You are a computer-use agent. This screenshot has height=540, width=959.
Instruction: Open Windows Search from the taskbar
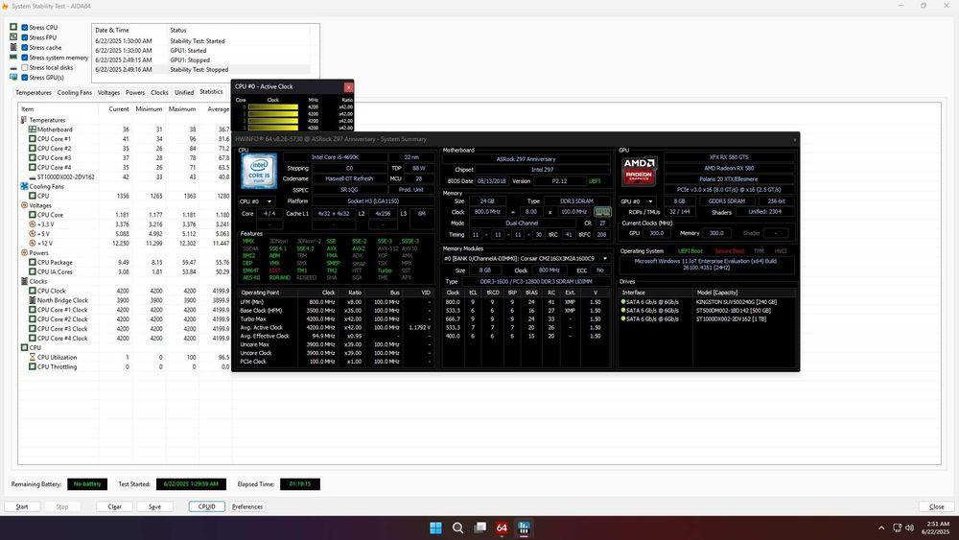[457, 528]
